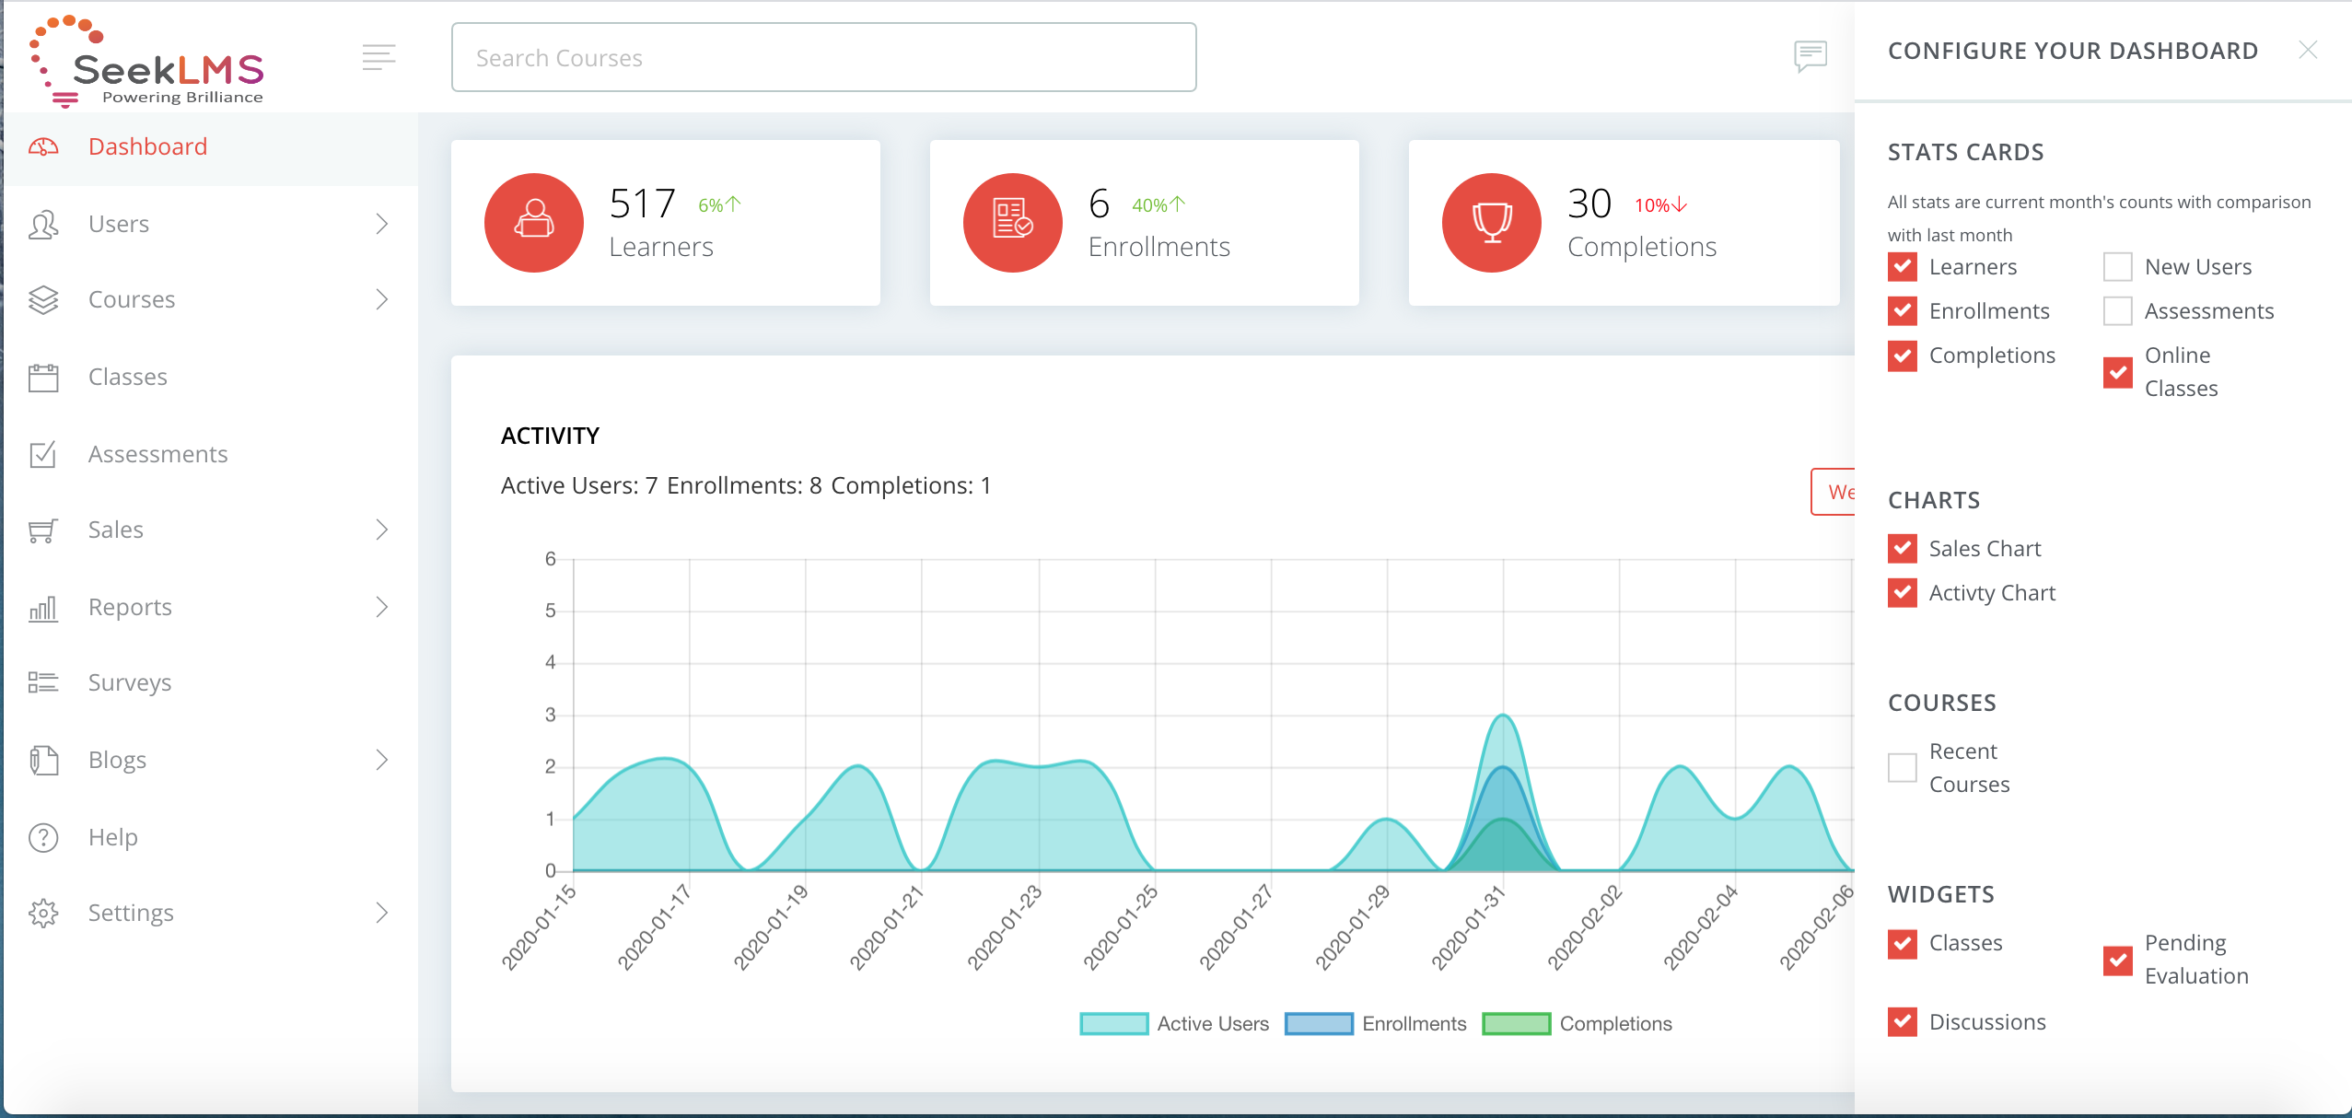Click the 10% completions decrease indicator
This screenshot has height=1118, width=2352.
pyautogui.click(x=1660, y=204)
